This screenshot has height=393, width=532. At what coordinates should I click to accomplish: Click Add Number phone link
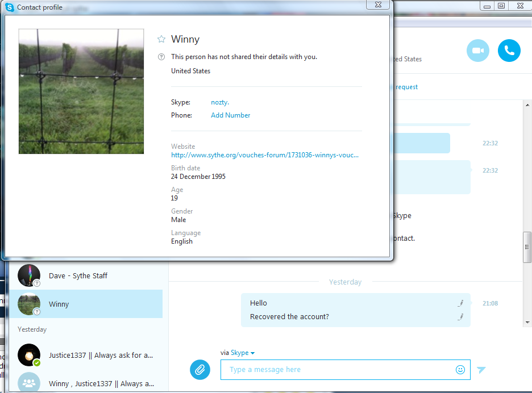[230, 115]
